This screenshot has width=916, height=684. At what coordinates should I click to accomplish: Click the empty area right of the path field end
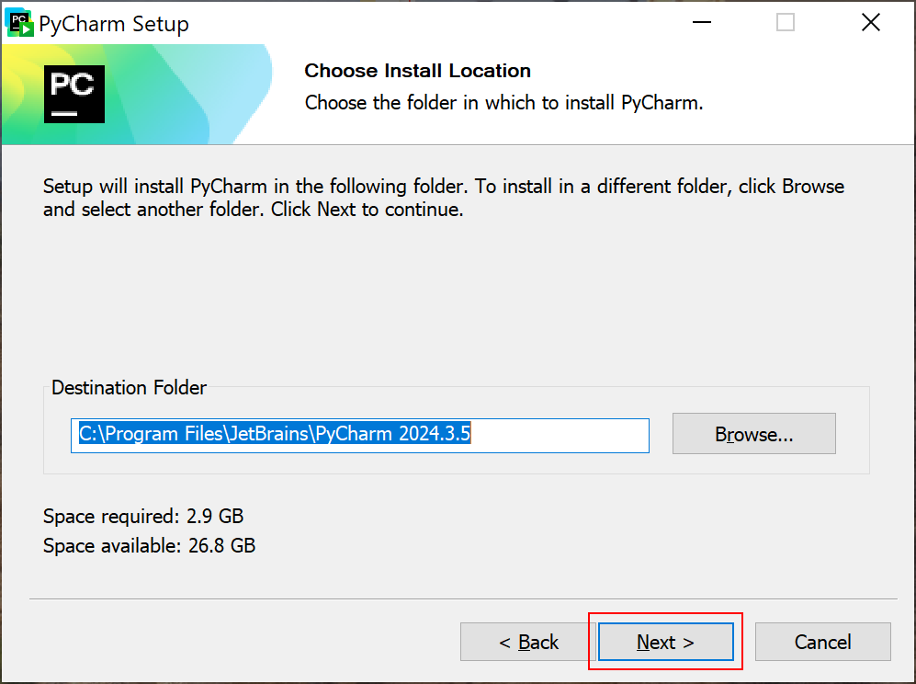point(560,435)
